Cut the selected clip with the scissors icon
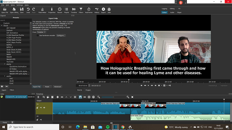 click(x=44, y=97)
